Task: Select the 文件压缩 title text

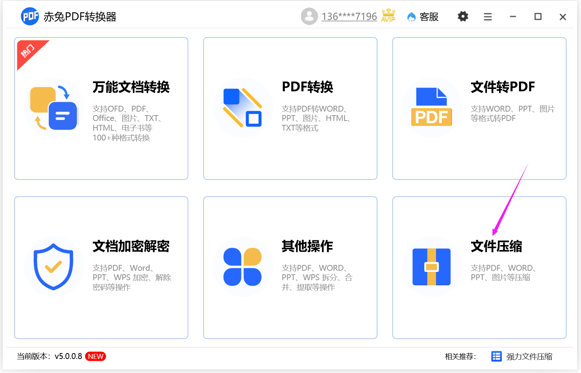Action: pos(496,246)
